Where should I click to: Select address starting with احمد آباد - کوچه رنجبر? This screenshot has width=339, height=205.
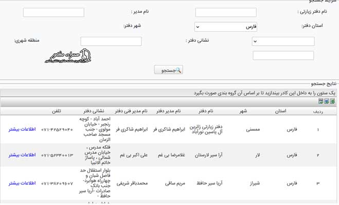coord(95,129)
